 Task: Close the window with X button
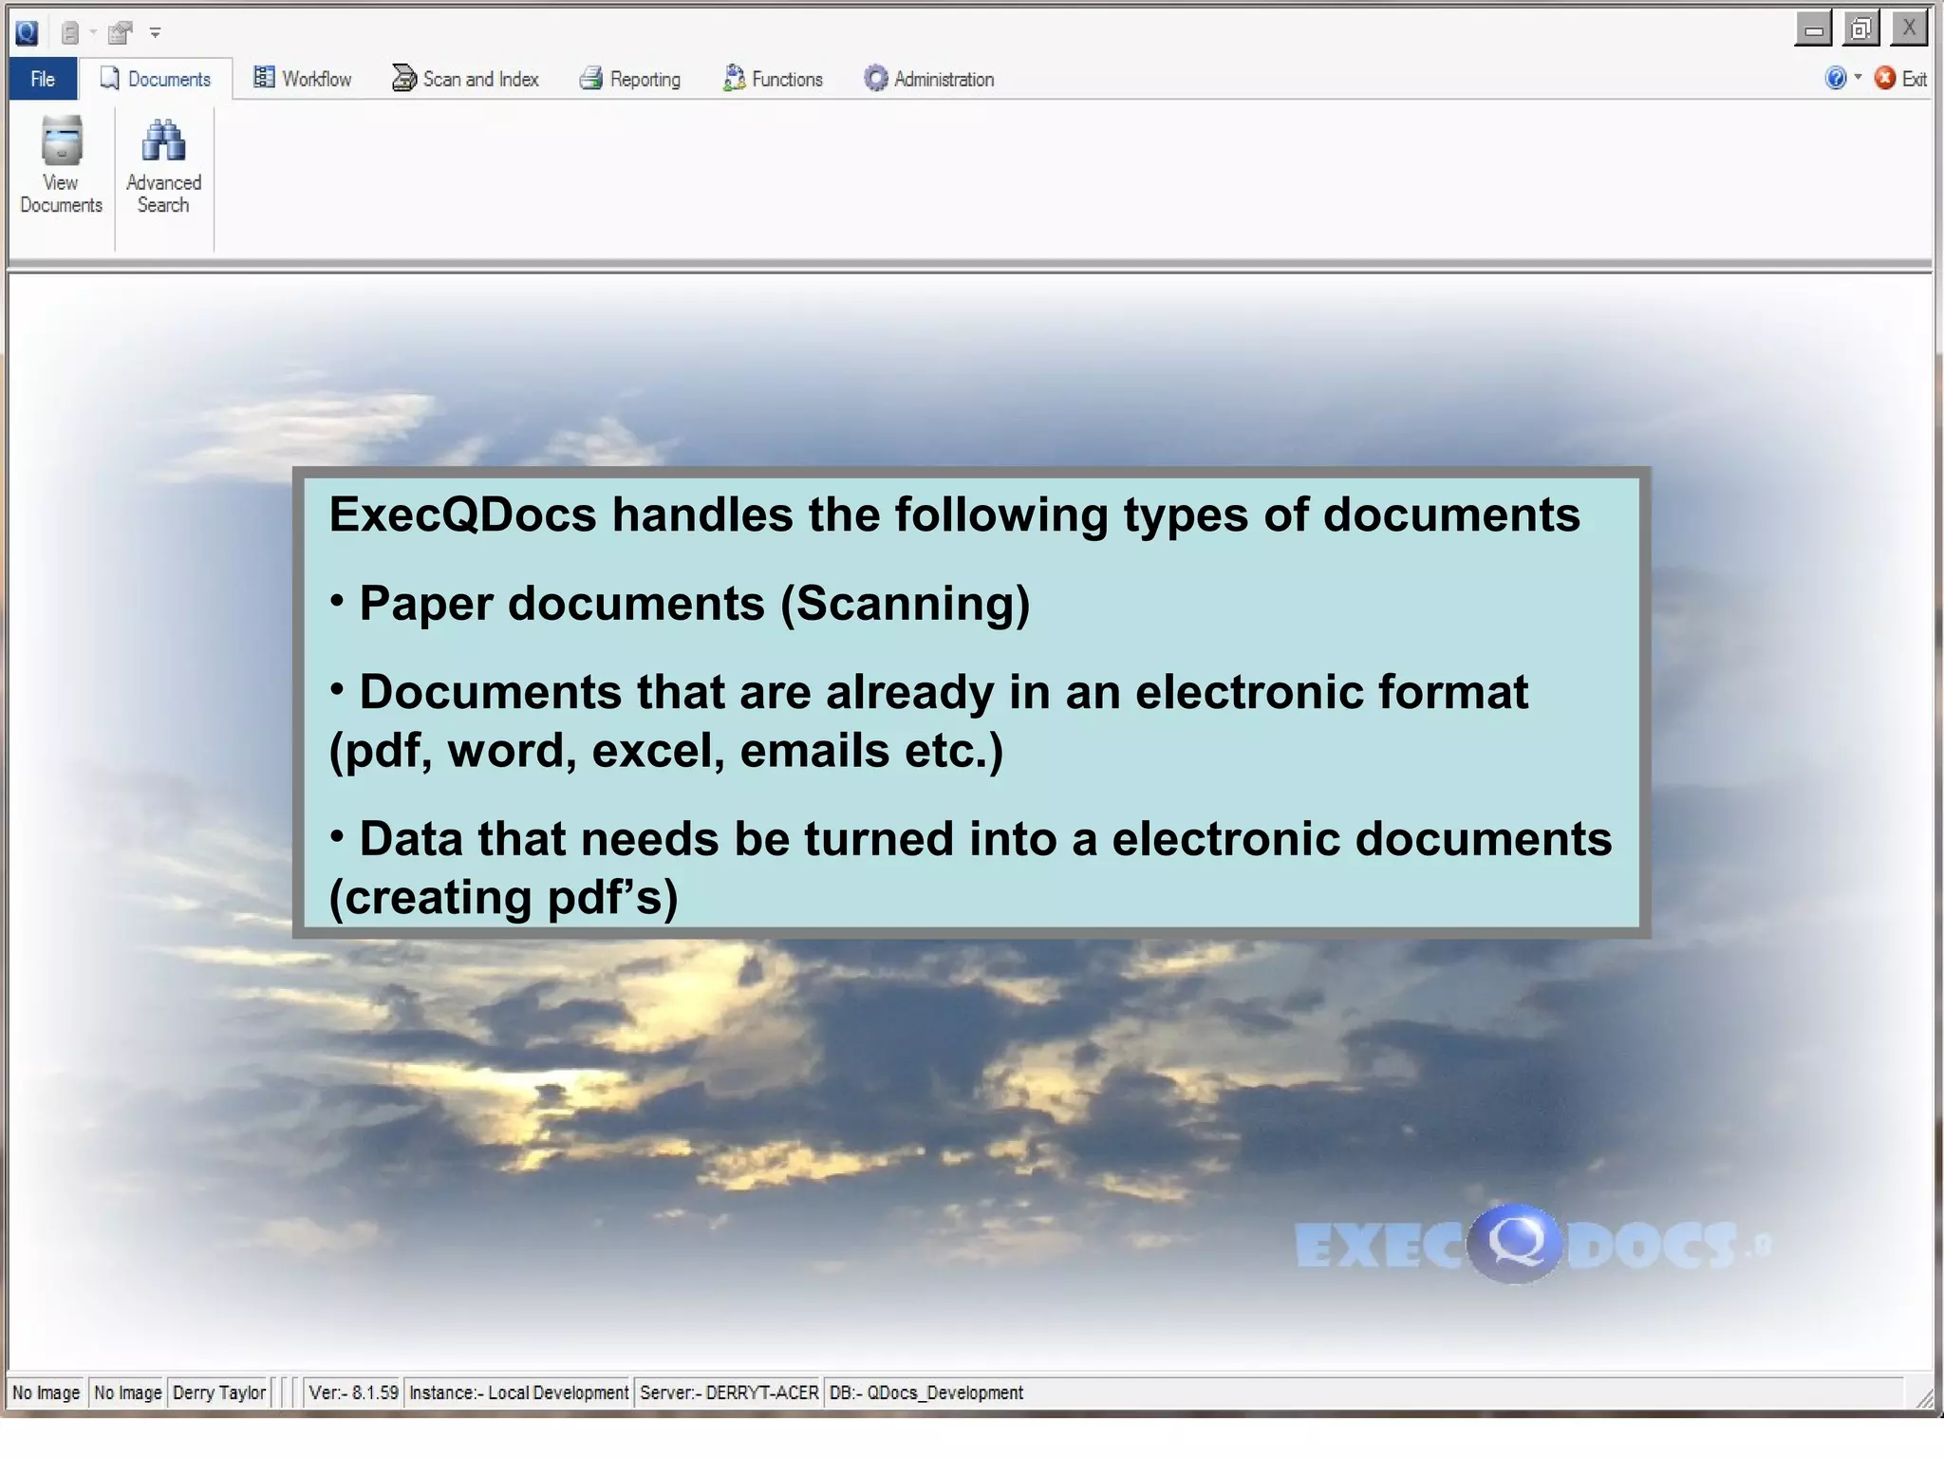[x=1909, y=29]
